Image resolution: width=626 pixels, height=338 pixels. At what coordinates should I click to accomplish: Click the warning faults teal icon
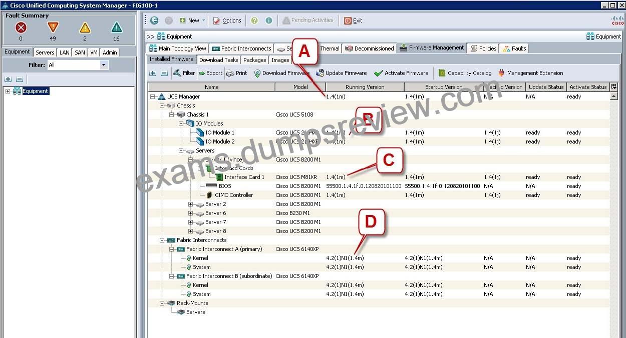tap(116, 27)
